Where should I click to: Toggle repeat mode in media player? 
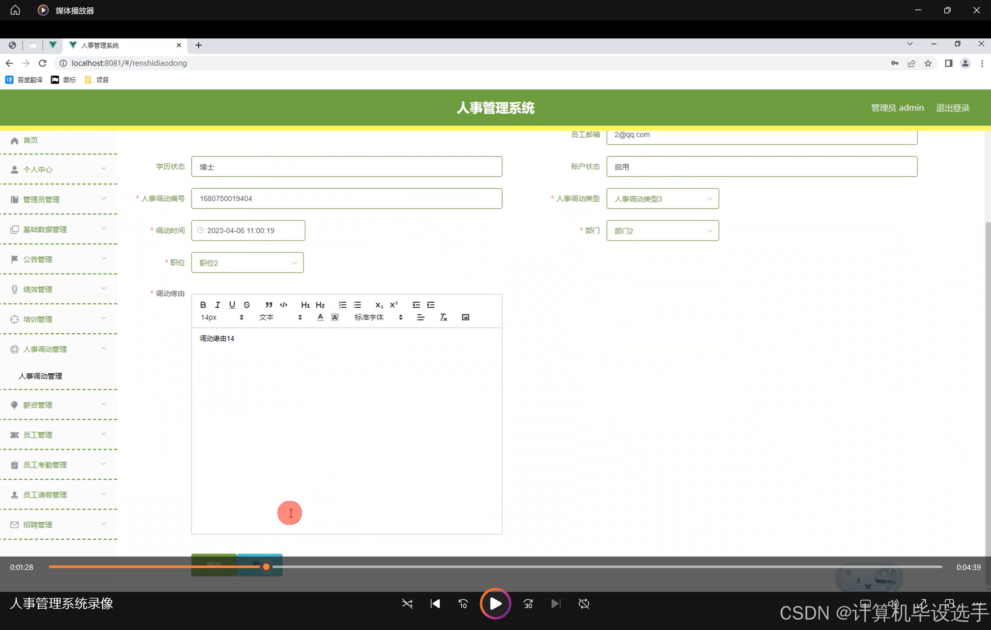(584, 604)
